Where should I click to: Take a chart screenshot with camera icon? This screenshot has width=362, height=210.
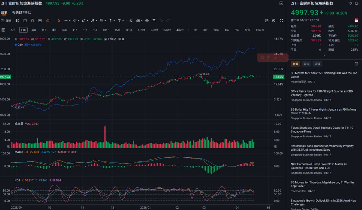(267, 20)
